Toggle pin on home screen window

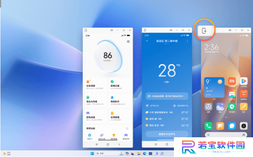click(230, 30)
